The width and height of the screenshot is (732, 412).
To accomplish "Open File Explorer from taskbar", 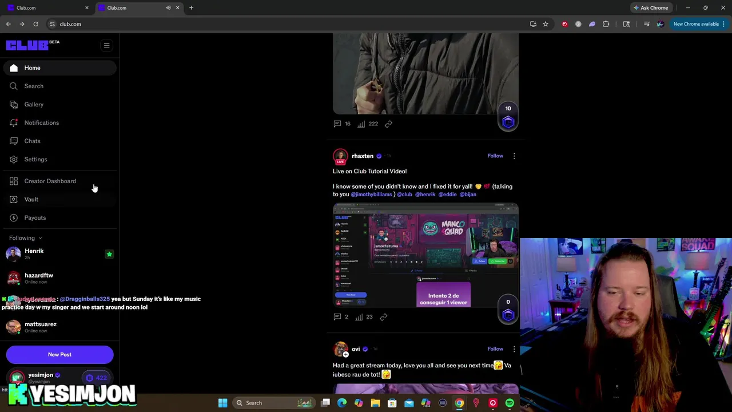I will coord(375,403).
